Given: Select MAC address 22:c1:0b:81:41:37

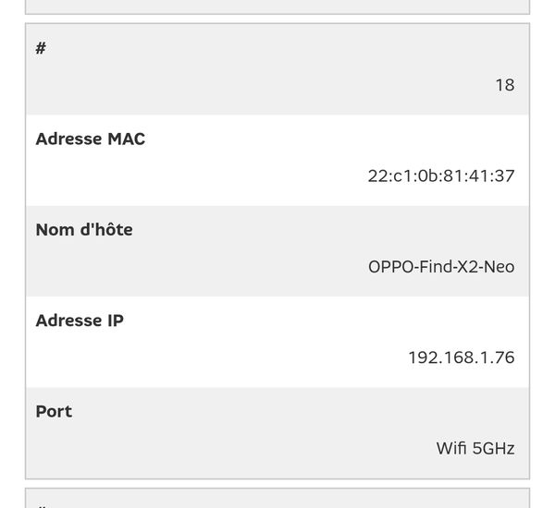Looking at the screenshot, I should [x=440, y=175].
